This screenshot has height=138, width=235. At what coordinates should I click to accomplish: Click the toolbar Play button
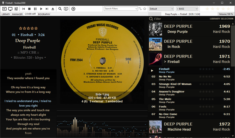pos(41,9)
